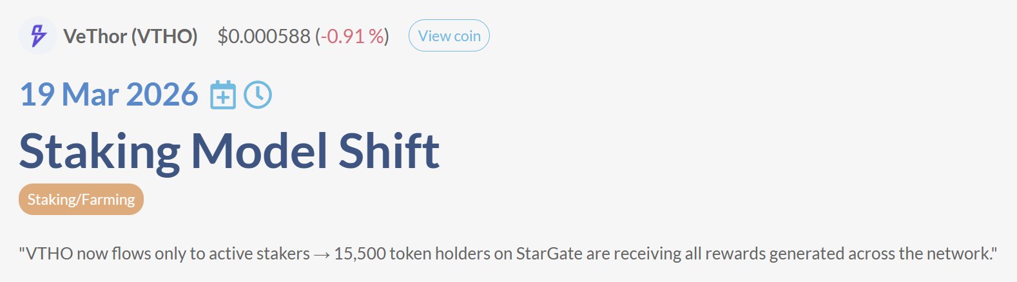Click the VeThor lightning bolt logo
This screenshot has height=282, width=1017.
[37, 36]
